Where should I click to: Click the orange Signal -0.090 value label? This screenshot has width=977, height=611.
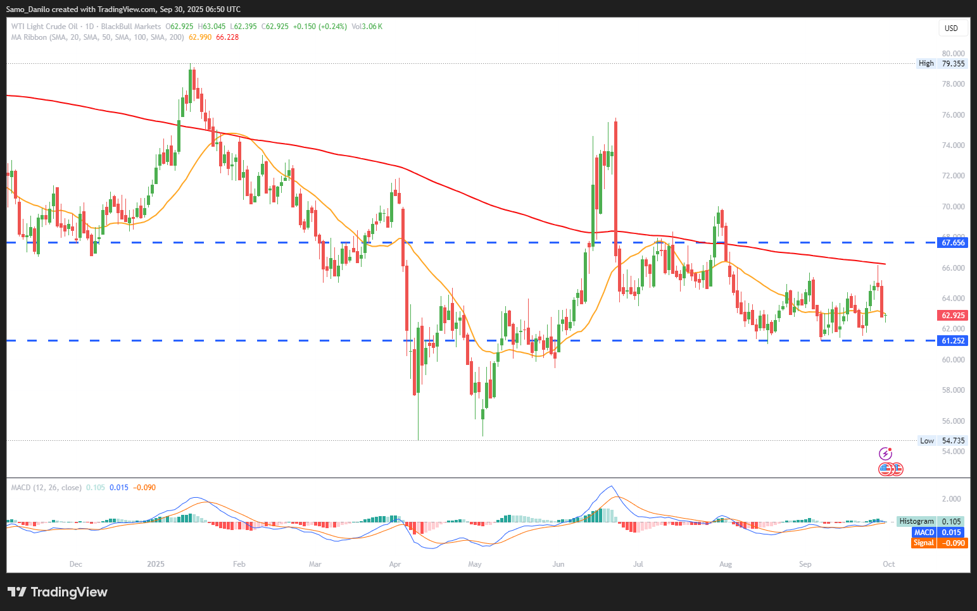(x=940, y=543)
